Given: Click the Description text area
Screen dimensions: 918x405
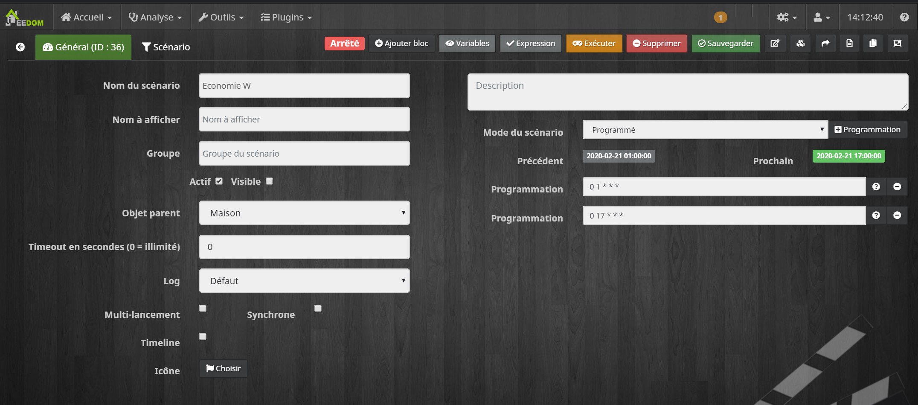Looking at the screenshot, I should (x=688, y=92).
